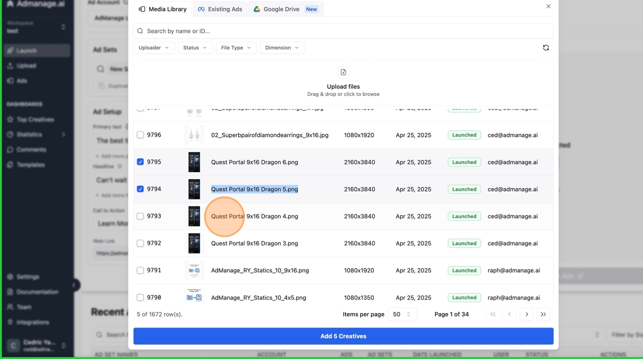Click the New badge beside Google Drive

(x=311, y=9)
